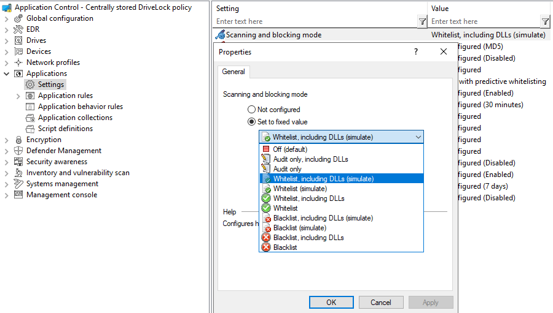Click the EDR tools icon
553x313 pixels.
click(18, 29)
